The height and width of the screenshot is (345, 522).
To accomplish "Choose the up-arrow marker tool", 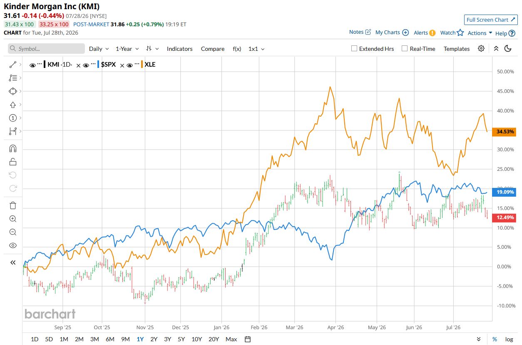I will [x=12, y=105].
